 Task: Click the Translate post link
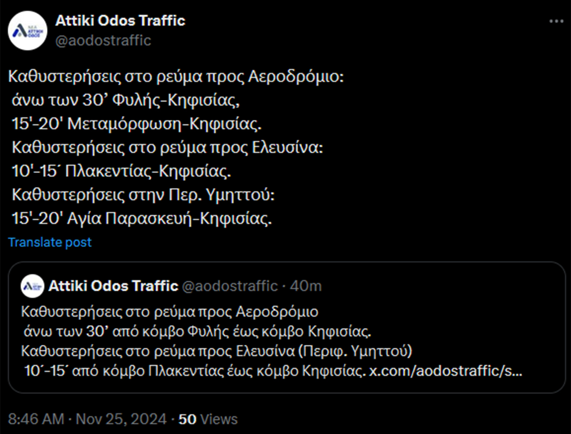[x=50, y=242]
